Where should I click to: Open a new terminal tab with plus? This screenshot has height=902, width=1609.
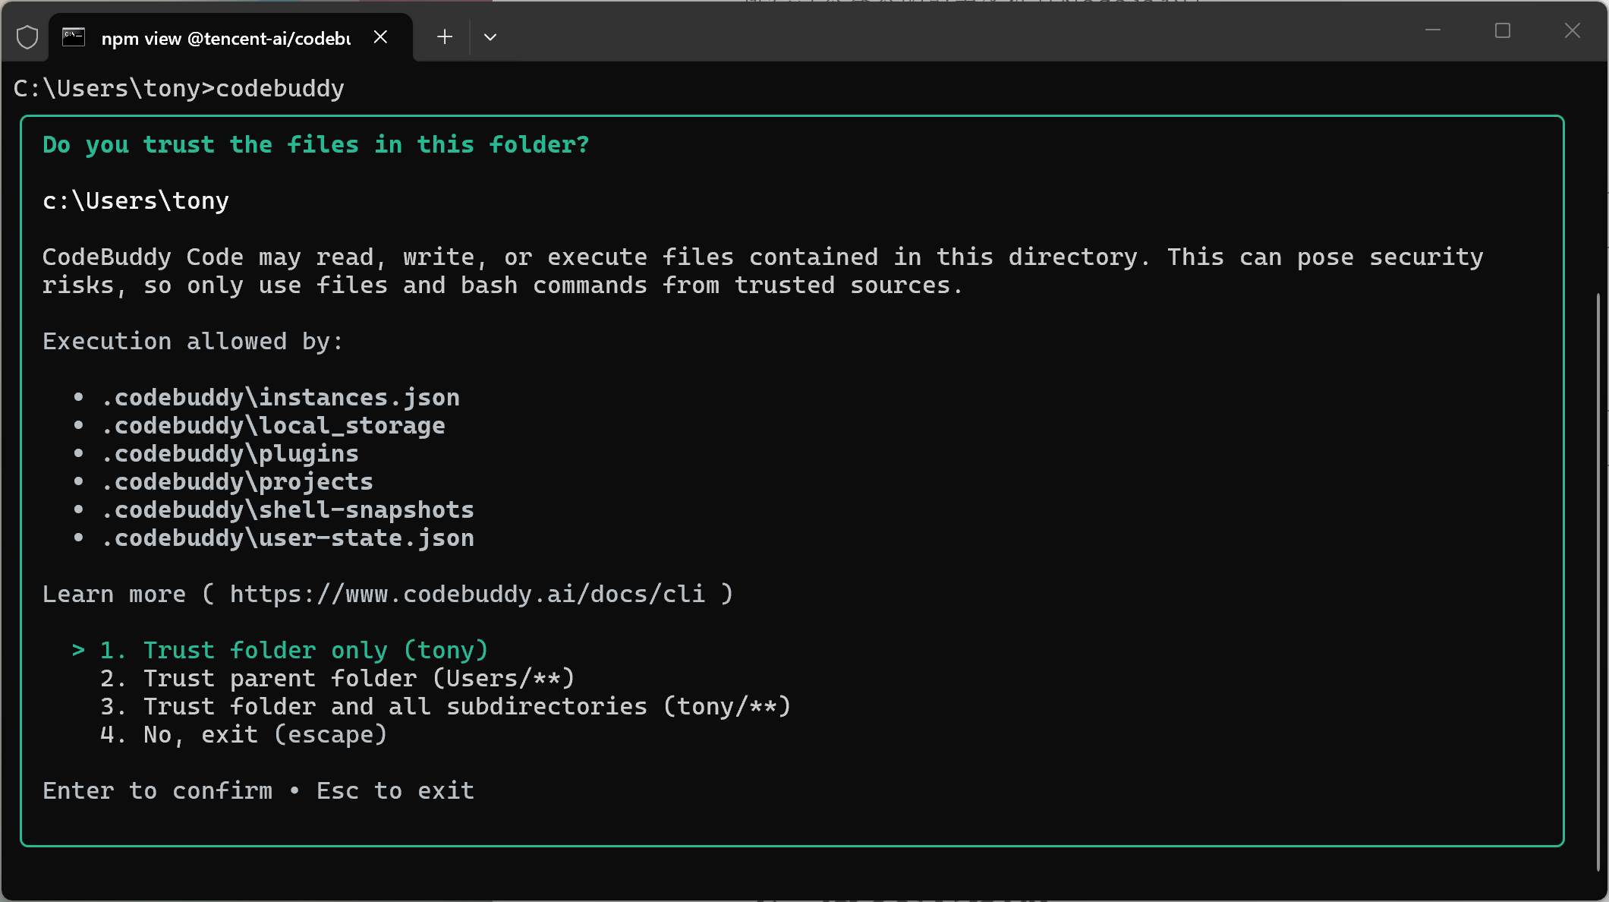point(445,37)
